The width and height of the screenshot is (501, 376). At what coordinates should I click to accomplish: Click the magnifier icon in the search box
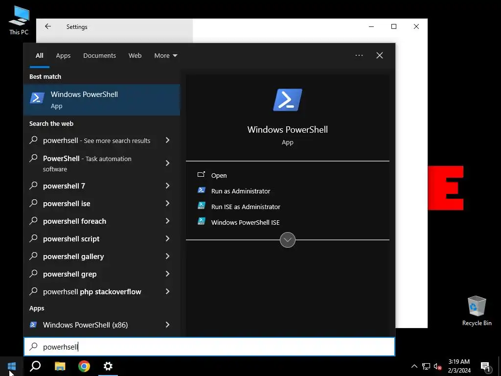33,347
